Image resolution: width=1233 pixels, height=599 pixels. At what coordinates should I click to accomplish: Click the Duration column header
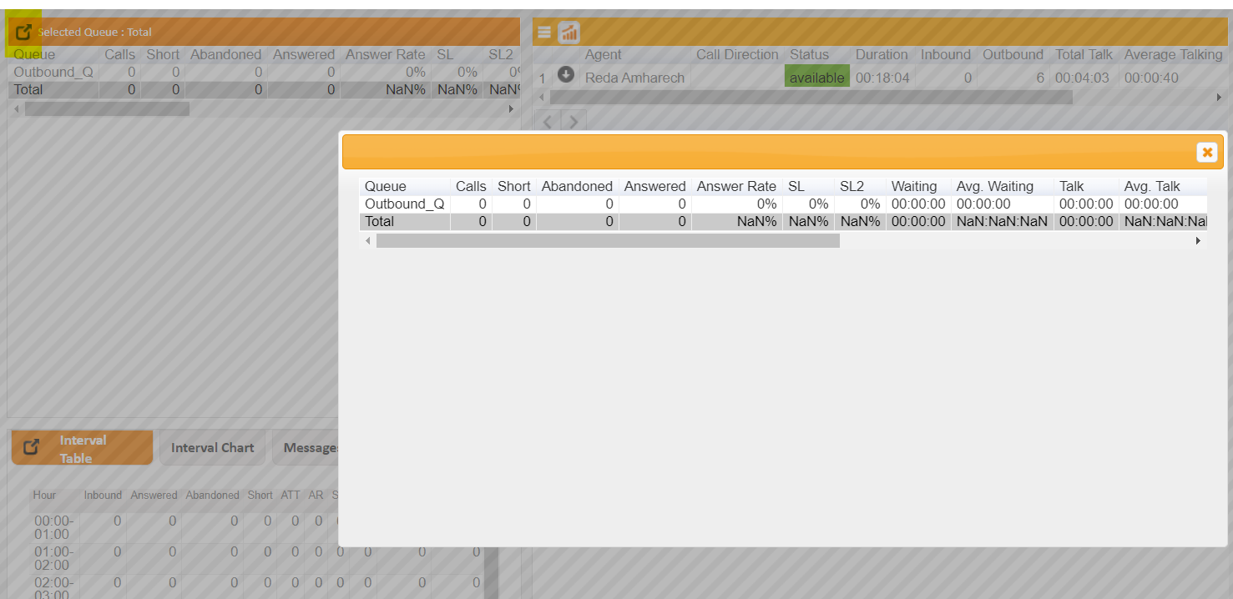point(882,54)
